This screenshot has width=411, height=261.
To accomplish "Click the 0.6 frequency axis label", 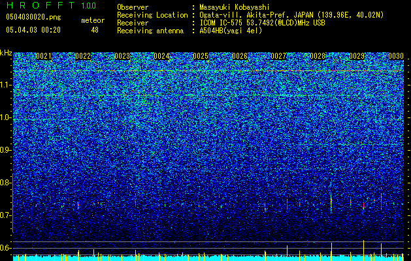I will 5,248.
